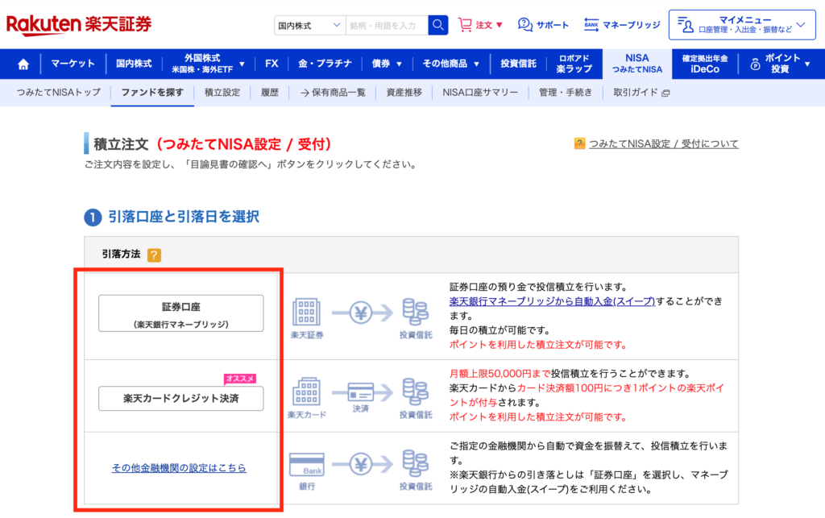Expand the その他商品 navigation dropdown
The height and width of the screenshot is (518, 825).
477,64
